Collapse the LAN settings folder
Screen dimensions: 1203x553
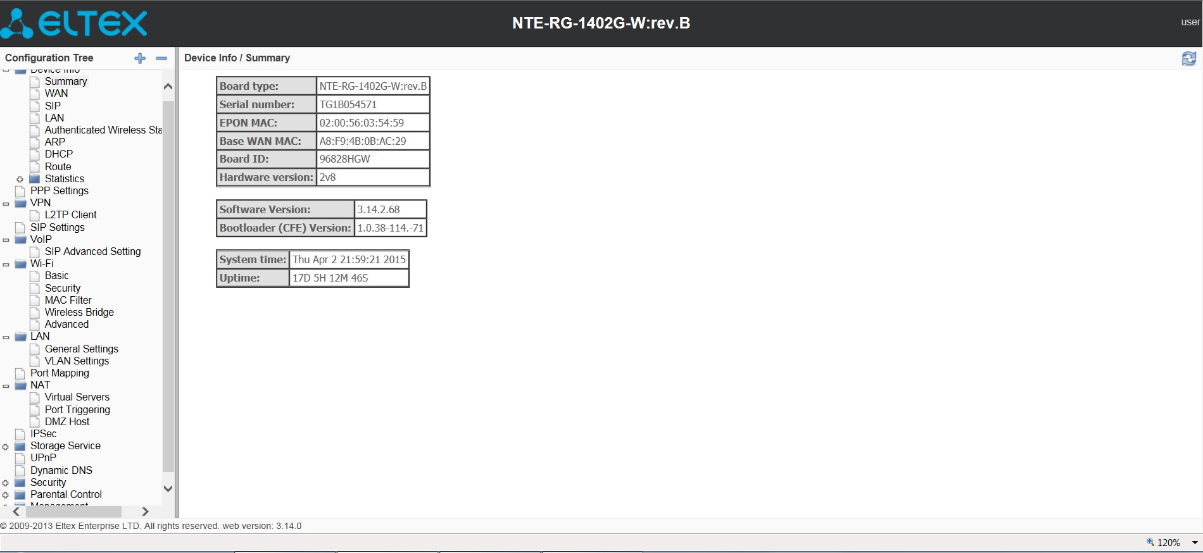[x=6, y=337]
